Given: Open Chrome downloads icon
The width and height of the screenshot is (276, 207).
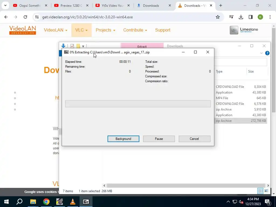Looking at the screenshot, I should 241,17.
